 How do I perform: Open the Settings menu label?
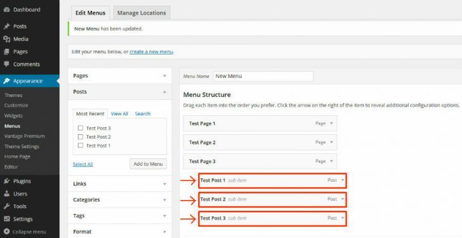(x=23, y=219)
